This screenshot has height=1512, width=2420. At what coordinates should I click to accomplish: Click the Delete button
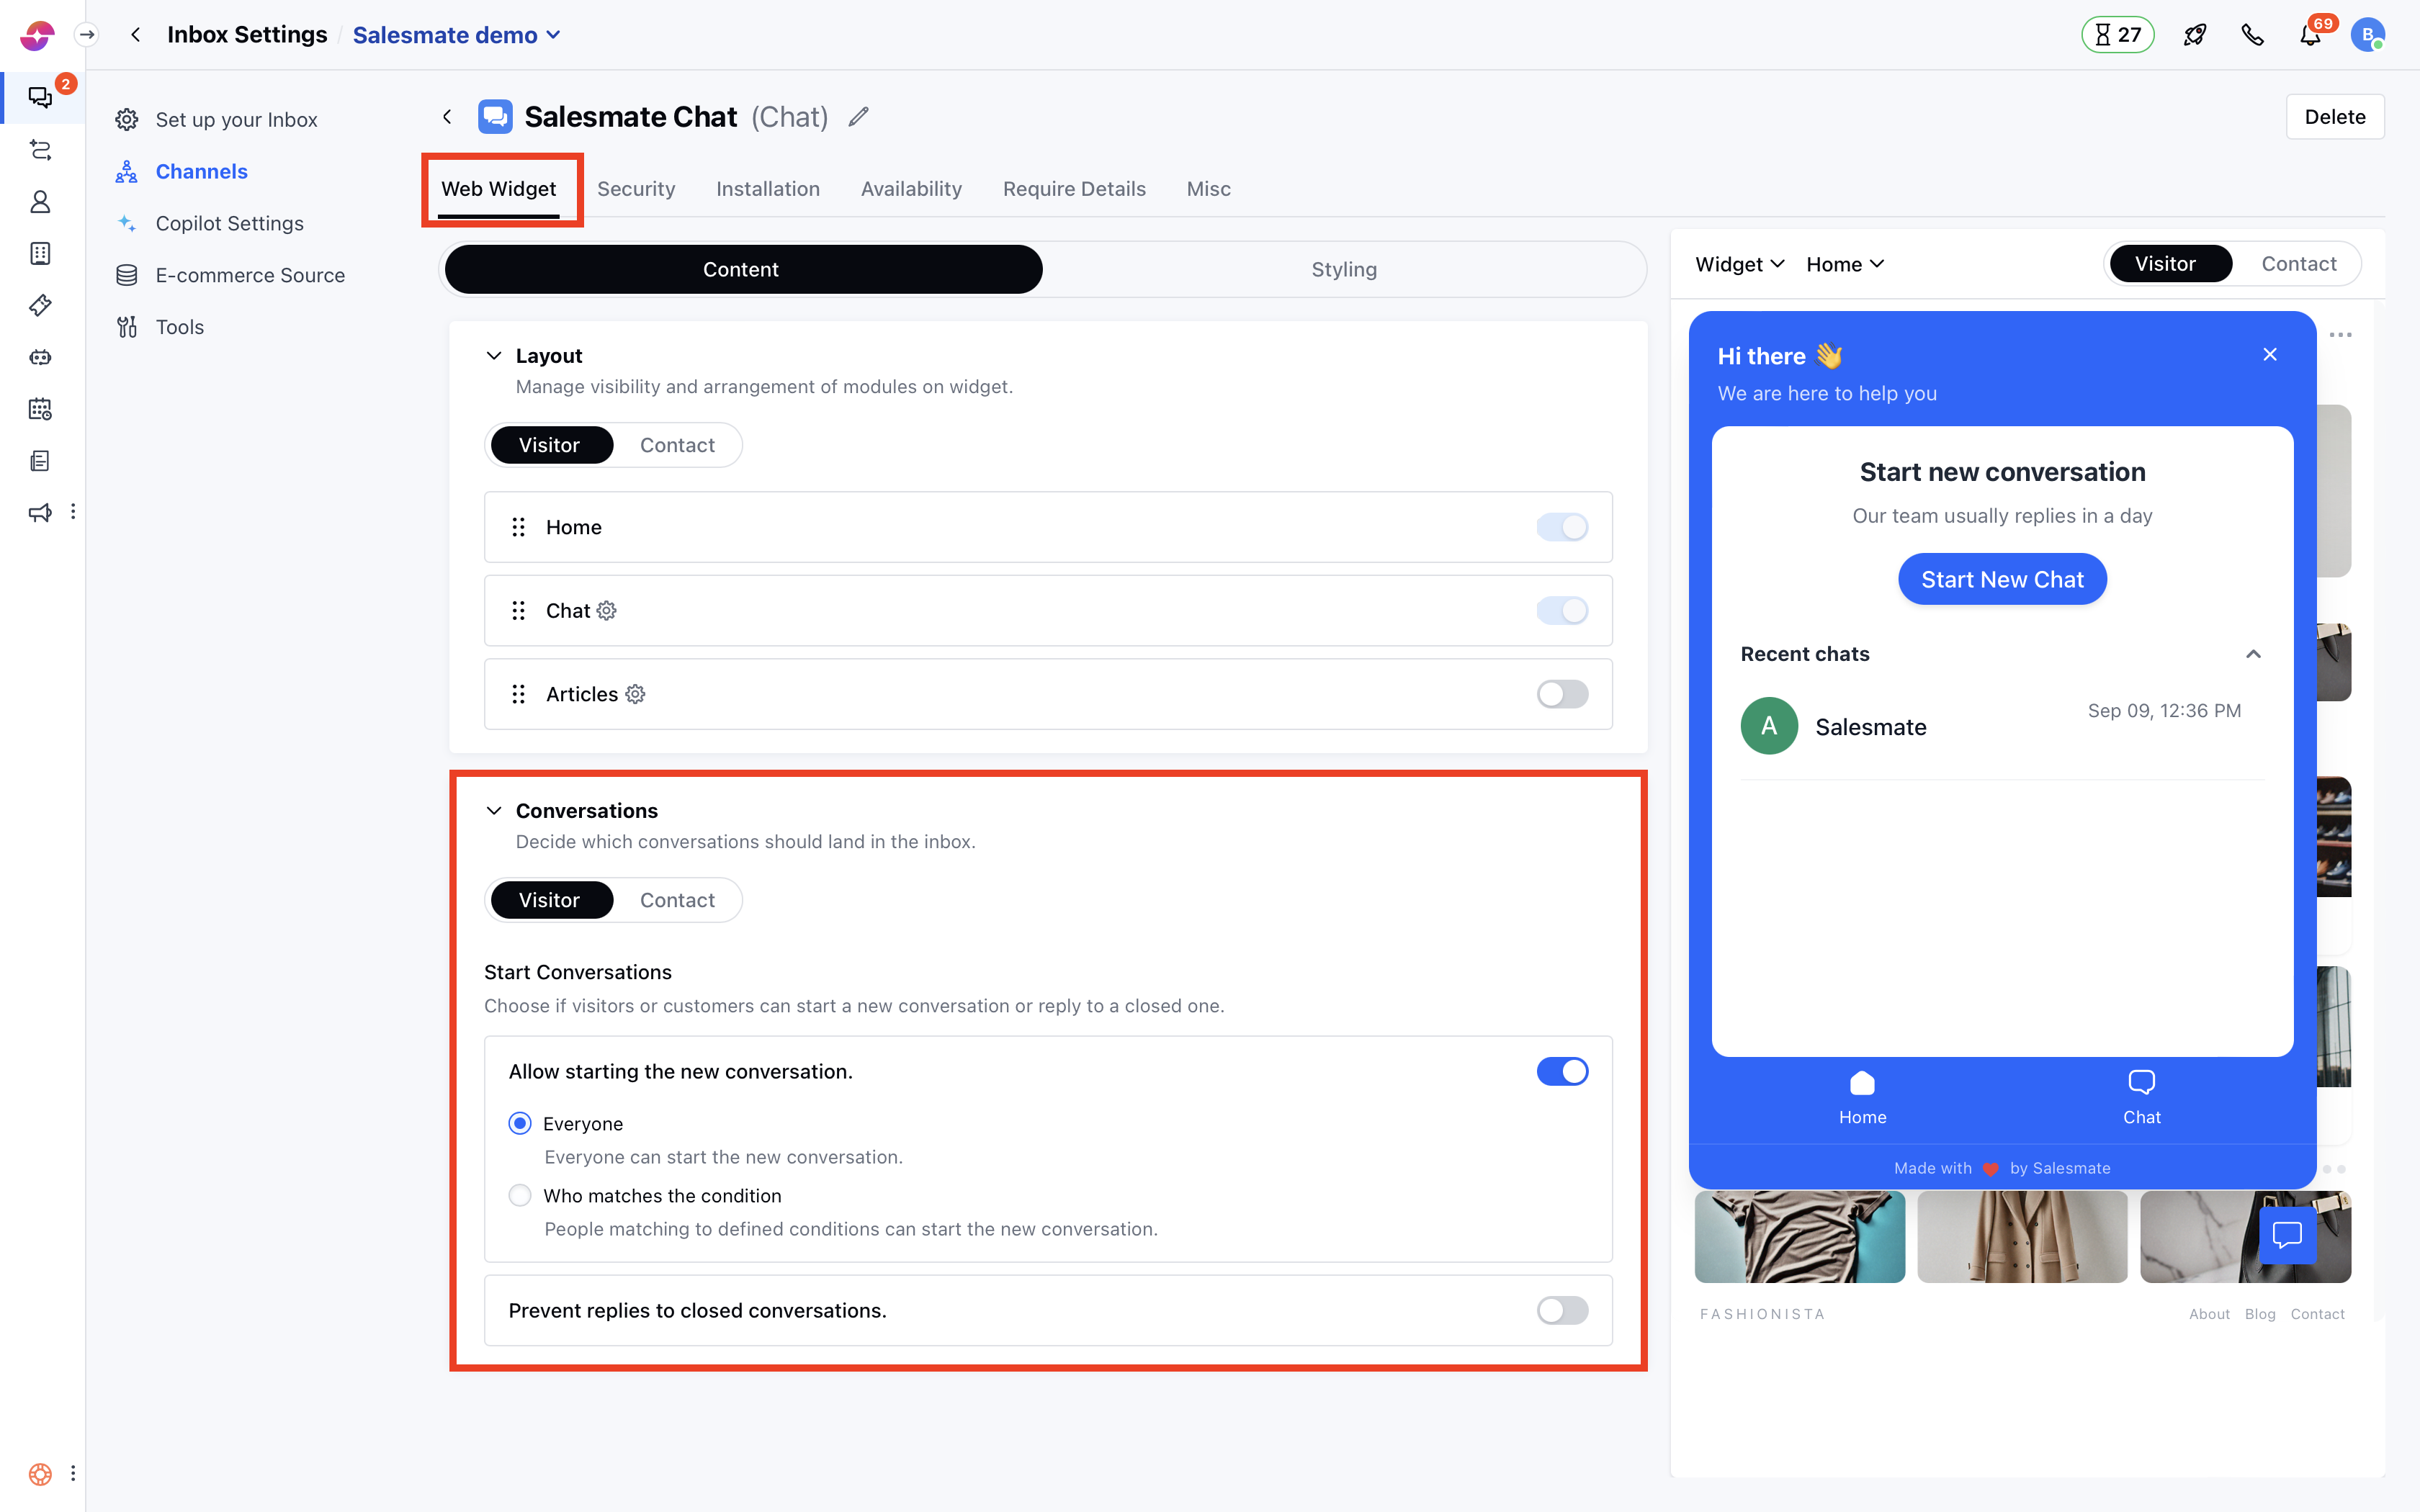coord(2335,116)
